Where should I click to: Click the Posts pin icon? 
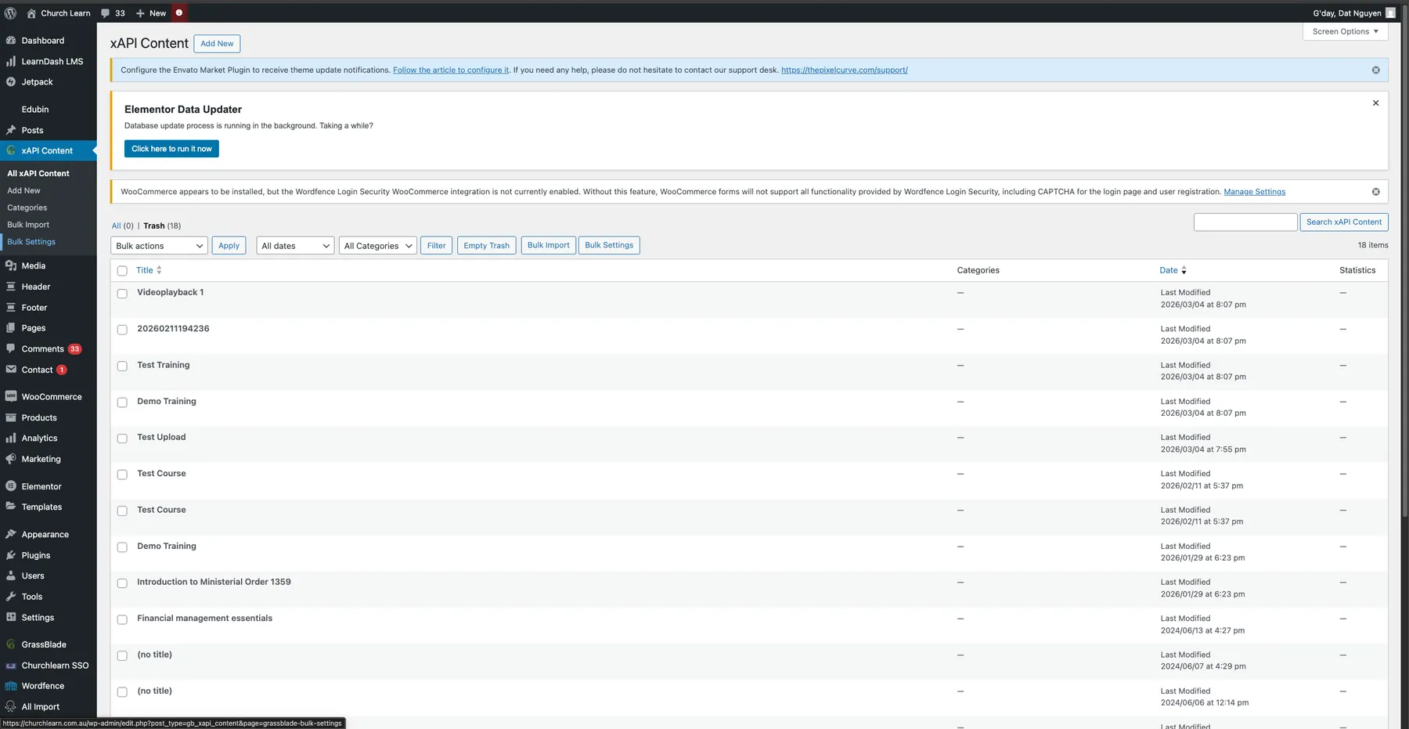(x=11, y=130)
